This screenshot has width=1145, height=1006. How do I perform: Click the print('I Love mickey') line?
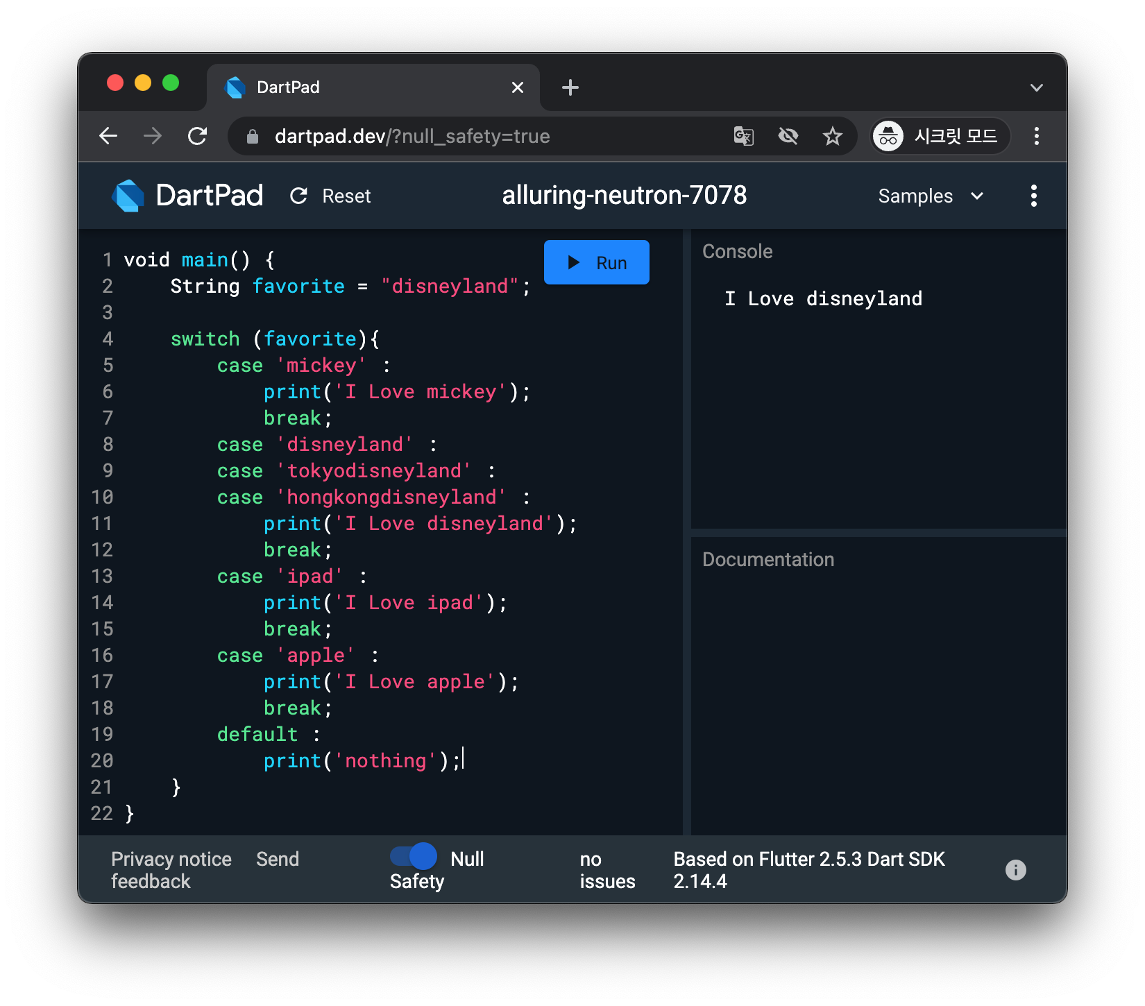(397, 392)
